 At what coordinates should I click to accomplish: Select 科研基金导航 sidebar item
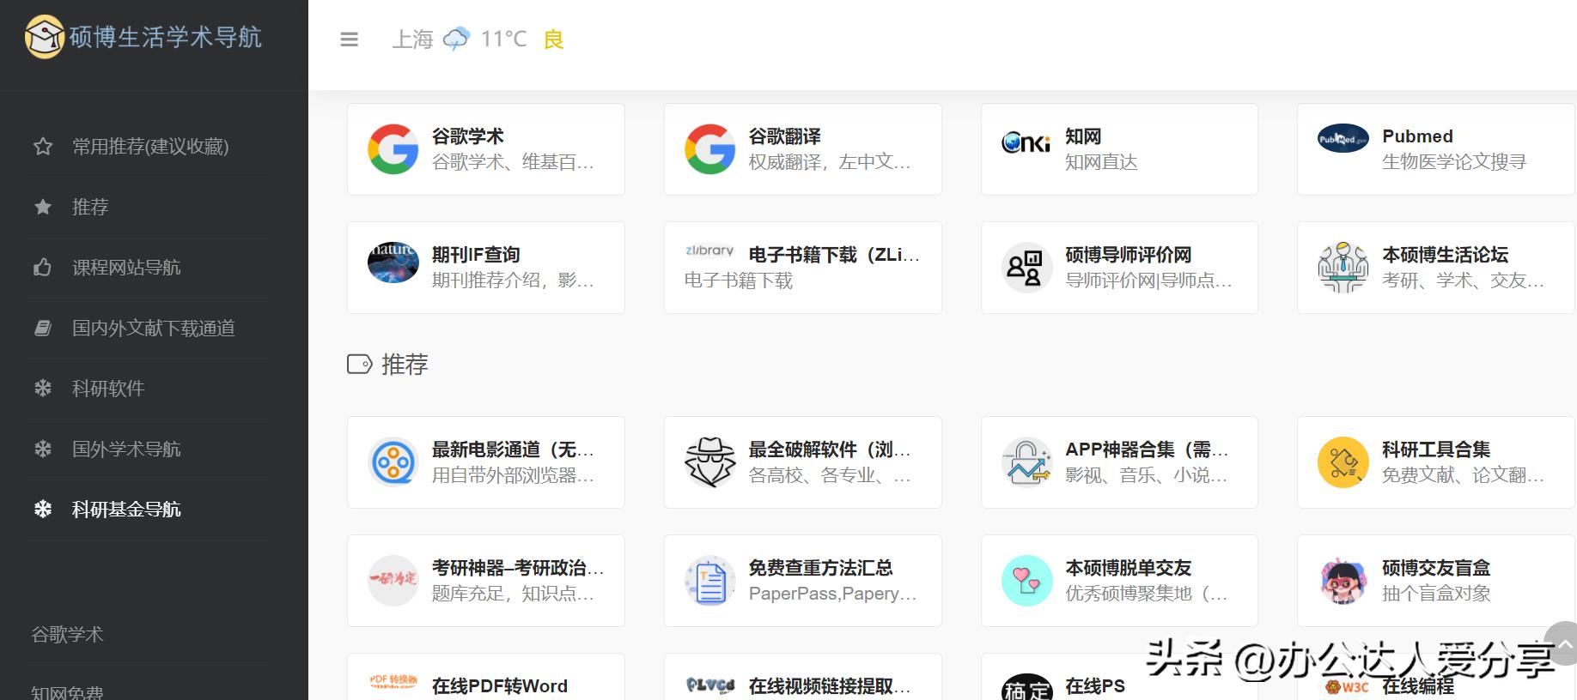coord(126,510)
